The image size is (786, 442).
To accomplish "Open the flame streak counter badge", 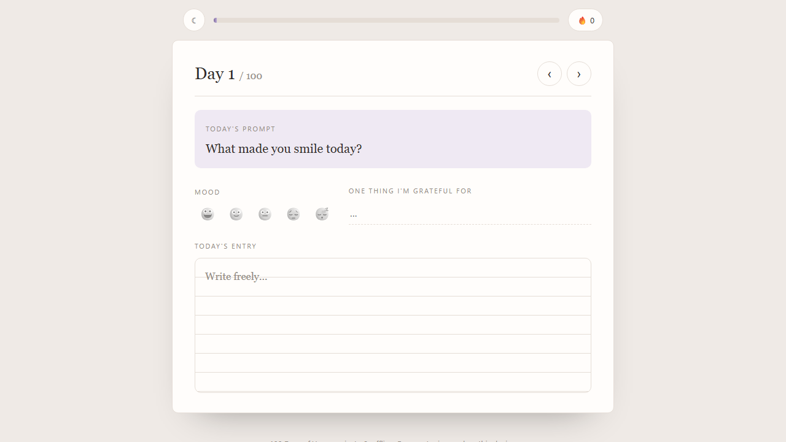I will pos(585,20).
